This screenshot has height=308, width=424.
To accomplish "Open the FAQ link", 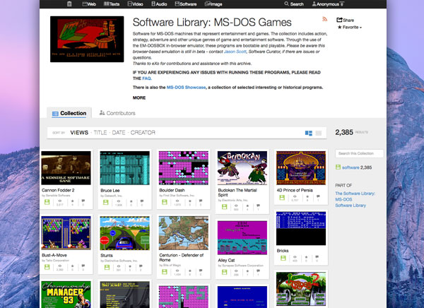I will coord(147,78).
